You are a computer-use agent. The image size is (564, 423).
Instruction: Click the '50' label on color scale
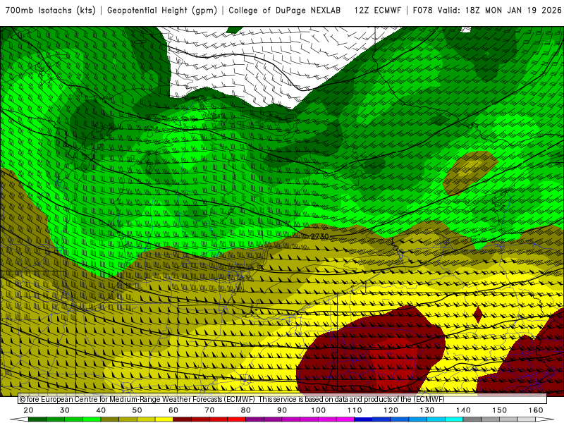pos(137,410)
